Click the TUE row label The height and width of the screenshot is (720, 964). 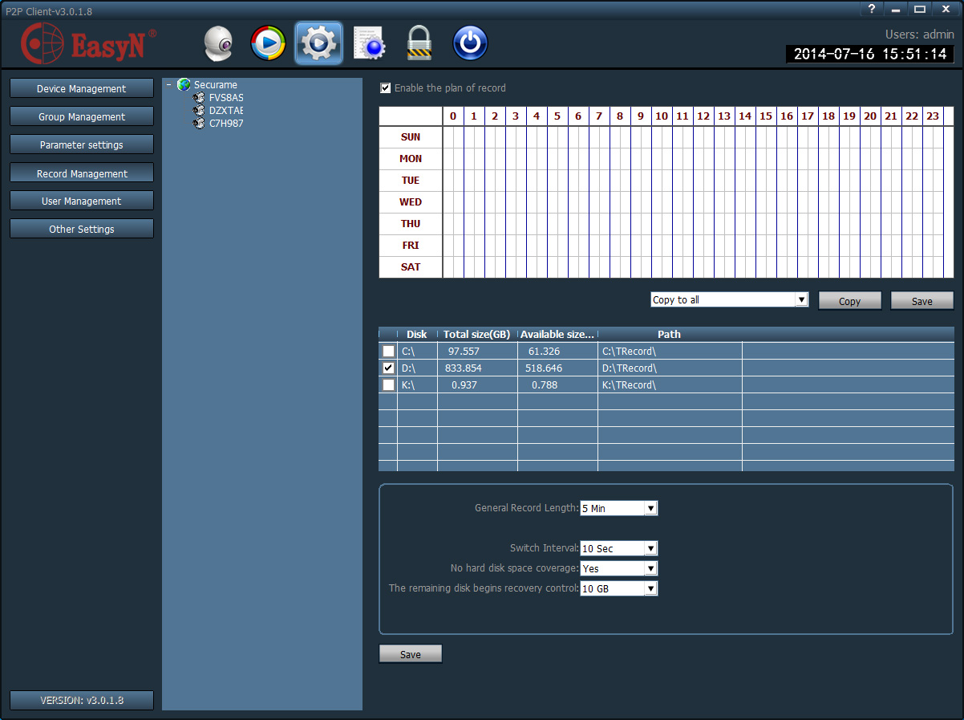411,181
